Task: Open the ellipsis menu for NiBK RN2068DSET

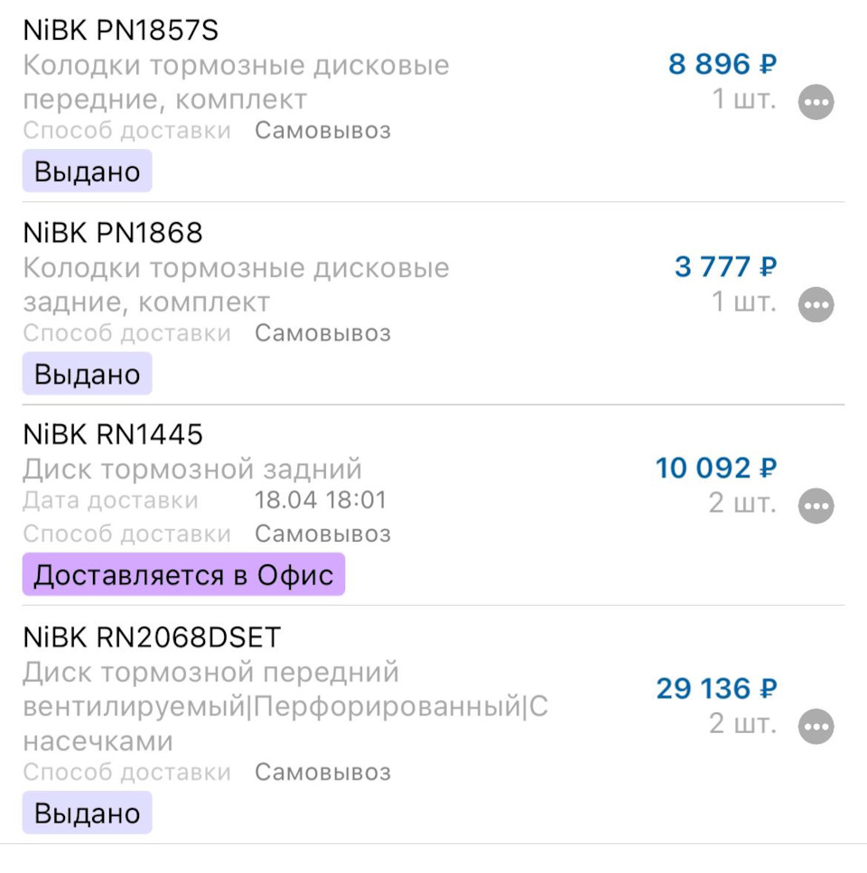Action: [x=816, y=726]
